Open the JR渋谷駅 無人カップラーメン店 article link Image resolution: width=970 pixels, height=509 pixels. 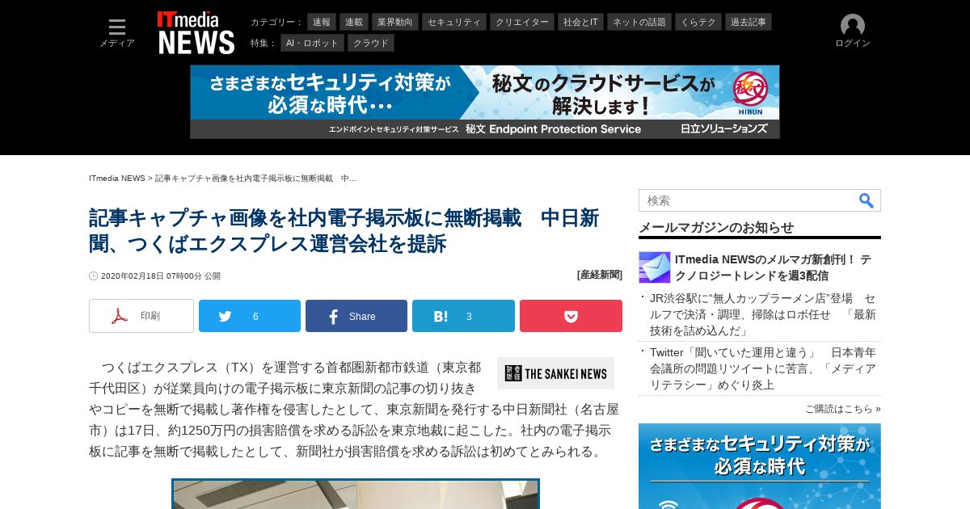[x=763, y=314]
